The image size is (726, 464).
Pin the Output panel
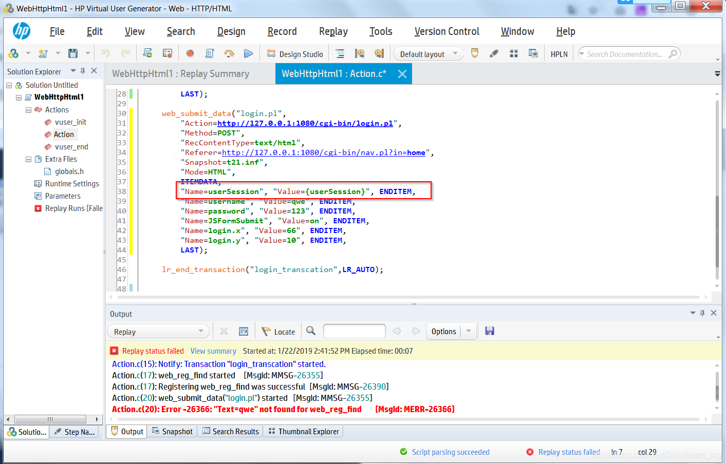[702, 313]
